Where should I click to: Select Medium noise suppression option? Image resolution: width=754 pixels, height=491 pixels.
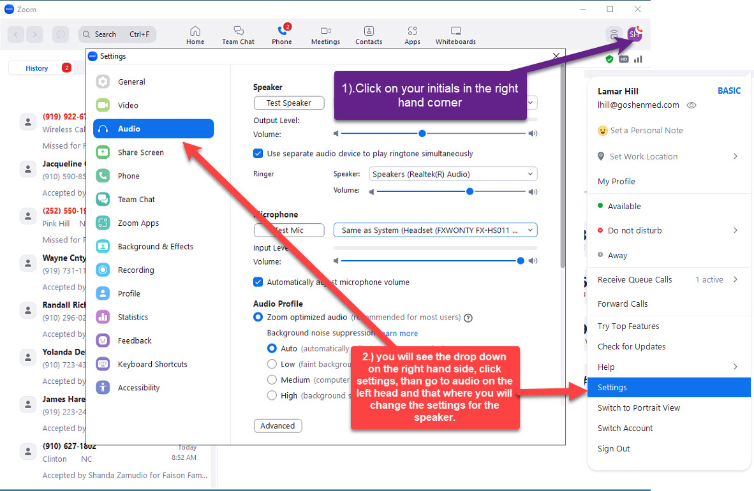click(x=272, y=380)
